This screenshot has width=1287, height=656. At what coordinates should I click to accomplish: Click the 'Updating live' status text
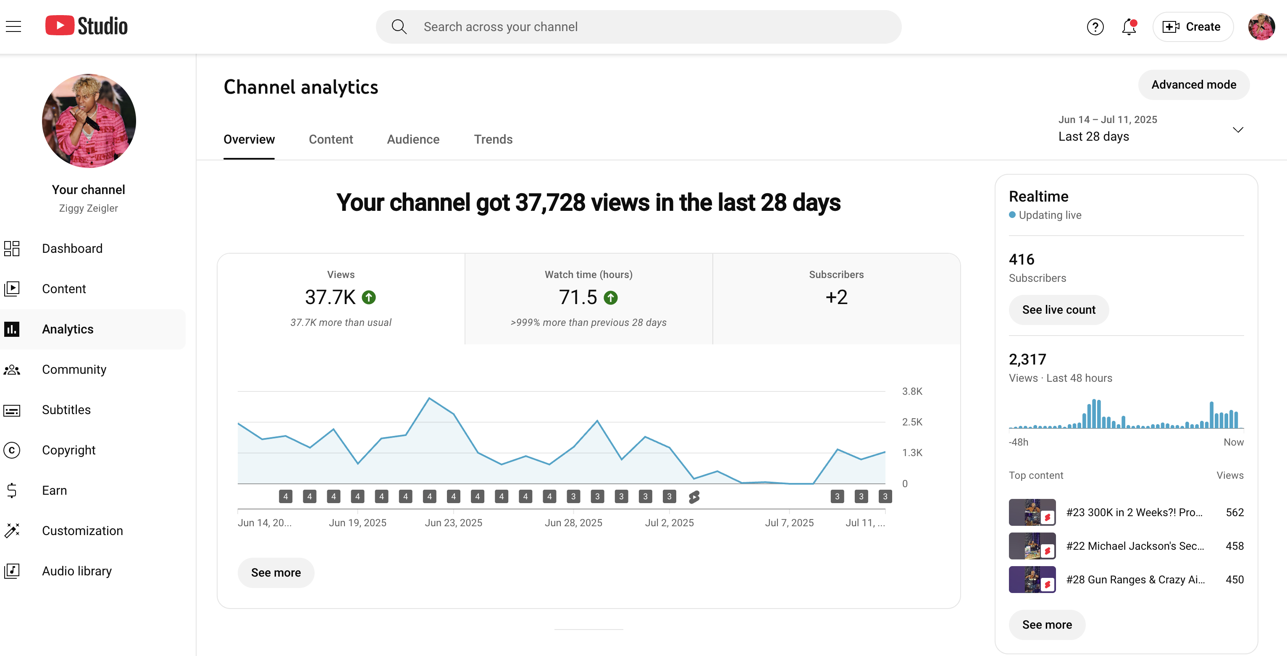pyautogui.click(x=1050, y=215)
